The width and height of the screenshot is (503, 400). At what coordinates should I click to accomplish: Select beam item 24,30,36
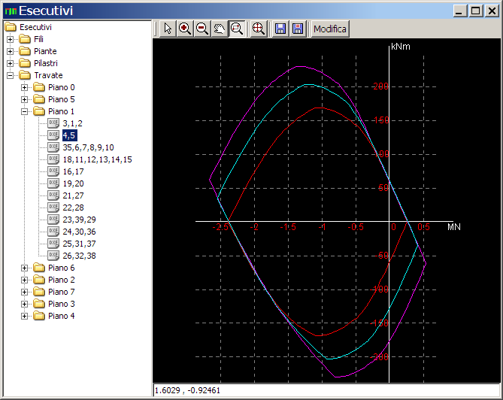(x=79, y=232)
